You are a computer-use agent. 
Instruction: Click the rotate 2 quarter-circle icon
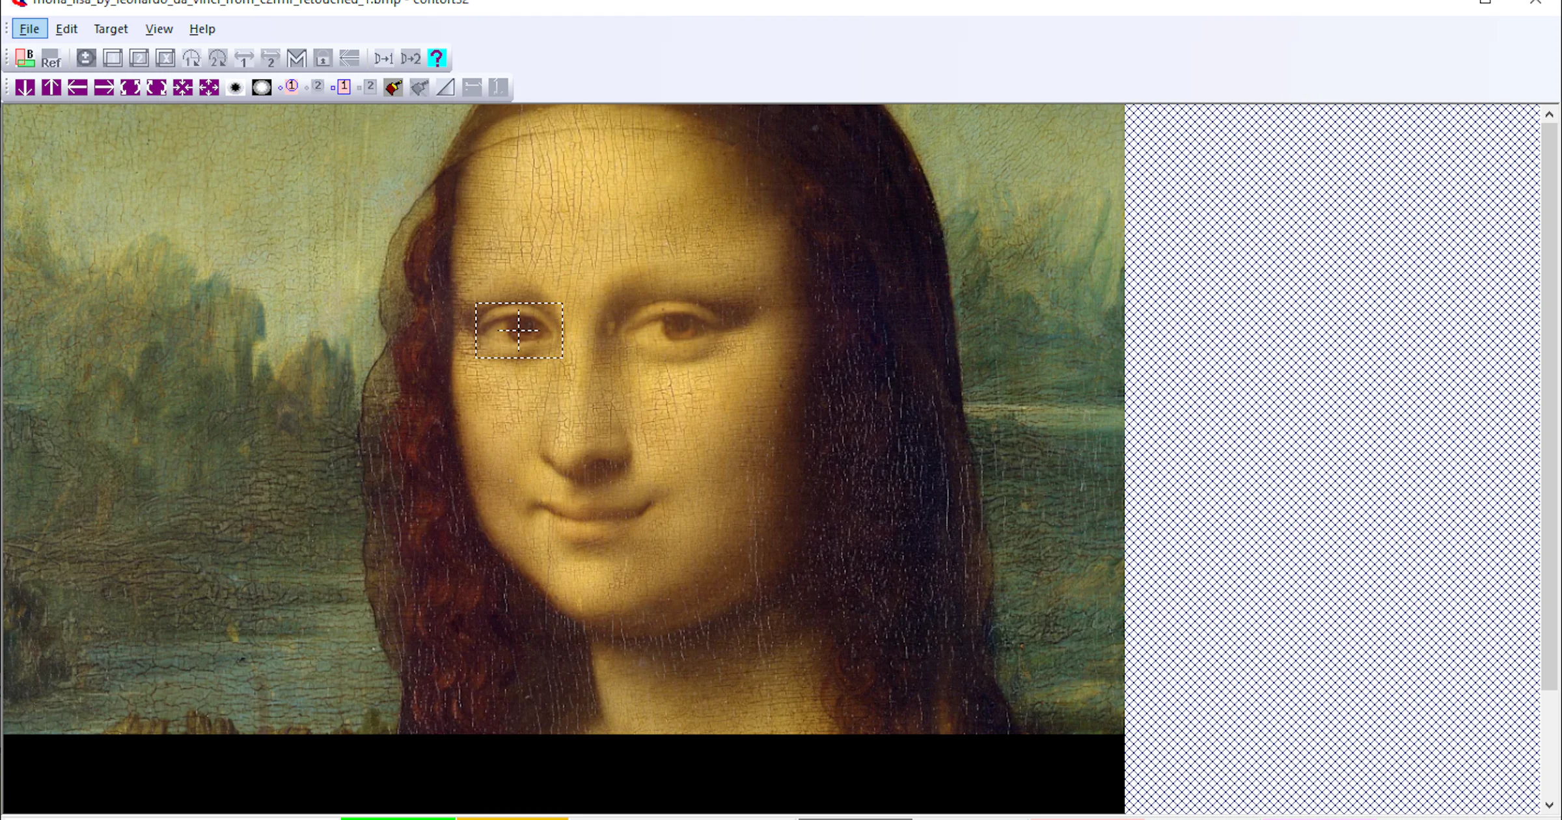(218, 58)
